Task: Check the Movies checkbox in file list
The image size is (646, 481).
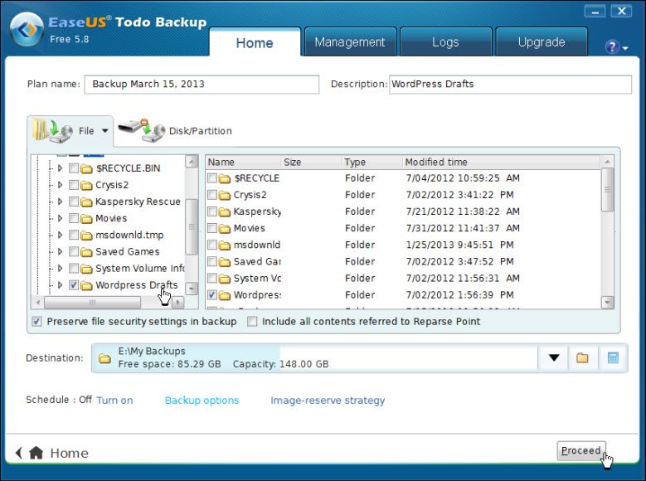Action: pyautogui.click(x=212, y=228)
